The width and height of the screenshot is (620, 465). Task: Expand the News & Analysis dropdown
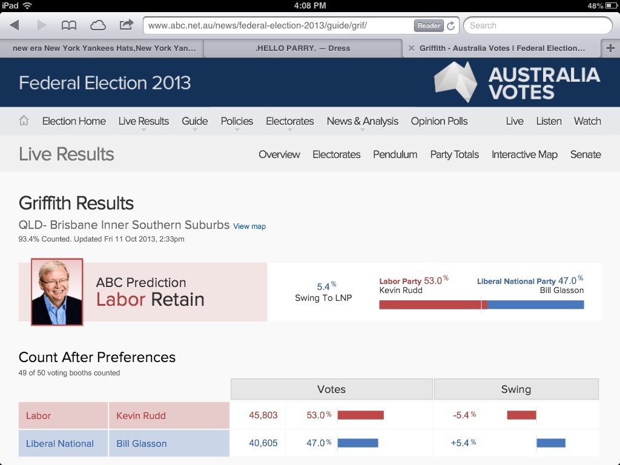(x=362, y=122)
